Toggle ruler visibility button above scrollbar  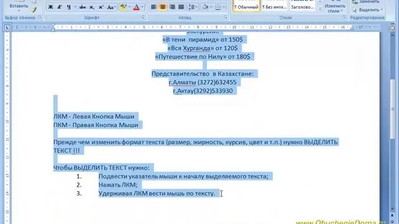tap(392, 27)
